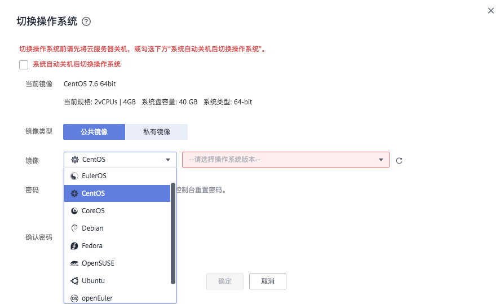Click the red shutdown warning text
Image resolution: width=500 pixels, height=304 pixels.
[143, 49]
